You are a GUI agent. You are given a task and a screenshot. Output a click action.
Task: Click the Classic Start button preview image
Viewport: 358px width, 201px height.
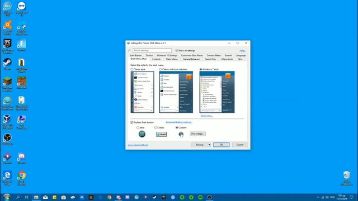161,134
